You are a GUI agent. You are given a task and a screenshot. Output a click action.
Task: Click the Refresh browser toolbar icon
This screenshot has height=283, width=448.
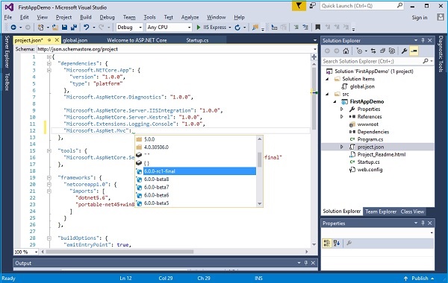coord(237,28)
